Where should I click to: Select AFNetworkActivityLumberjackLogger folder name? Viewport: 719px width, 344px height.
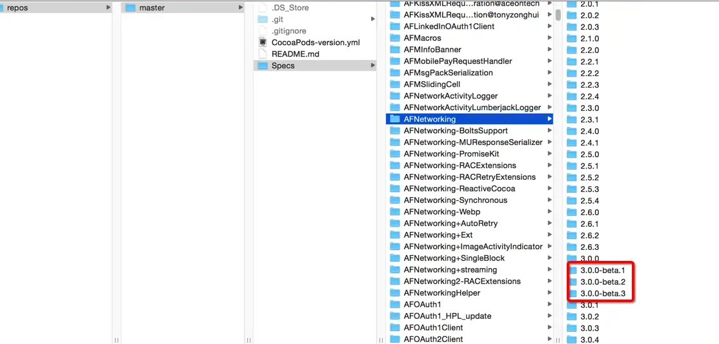point(472,108)
